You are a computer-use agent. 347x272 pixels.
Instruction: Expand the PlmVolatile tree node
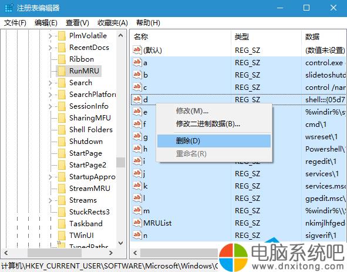[x=50, y=36]
